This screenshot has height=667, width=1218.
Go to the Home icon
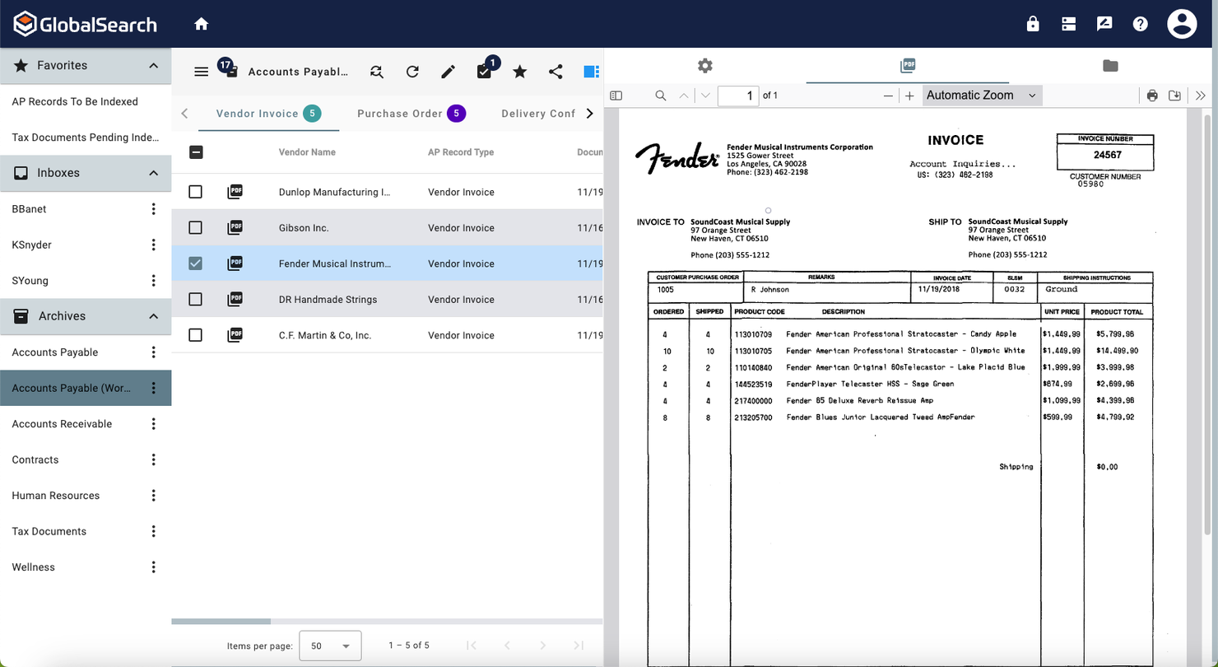coord(201,24)
